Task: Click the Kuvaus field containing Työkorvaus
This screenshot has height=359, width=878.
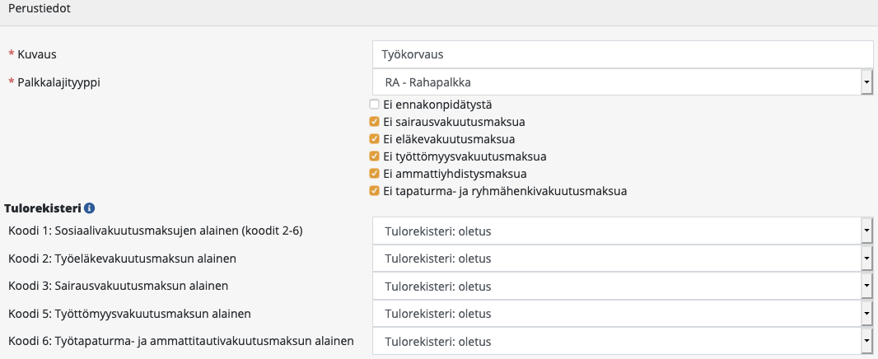Action: [622, 54]
